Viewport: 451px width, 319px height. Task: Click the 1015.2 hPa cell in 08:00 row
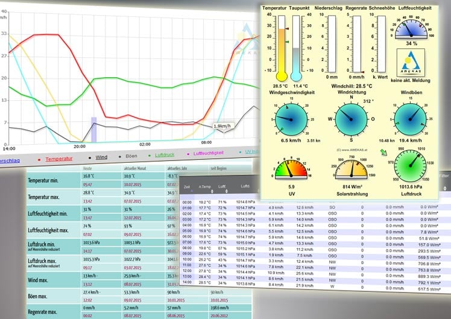pyautogui.click(x=245, y=248)
